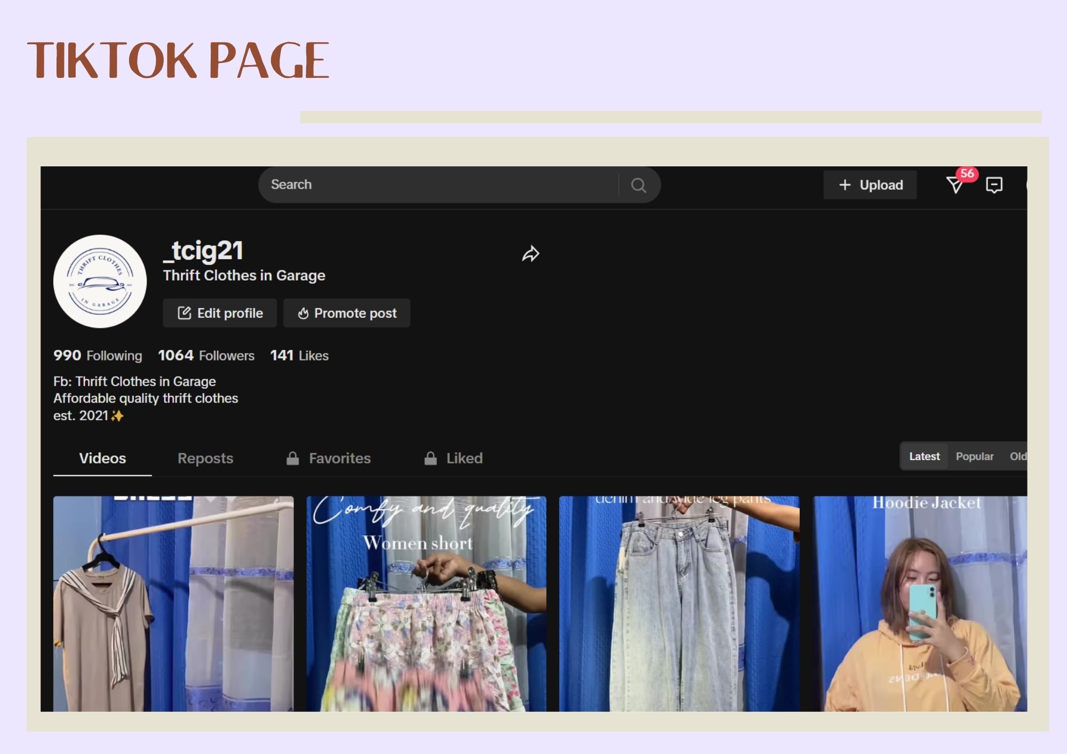The image size is (1067, 754).
Task: Open the Hoodie Jacket video thumbnail
Action: 919,604
